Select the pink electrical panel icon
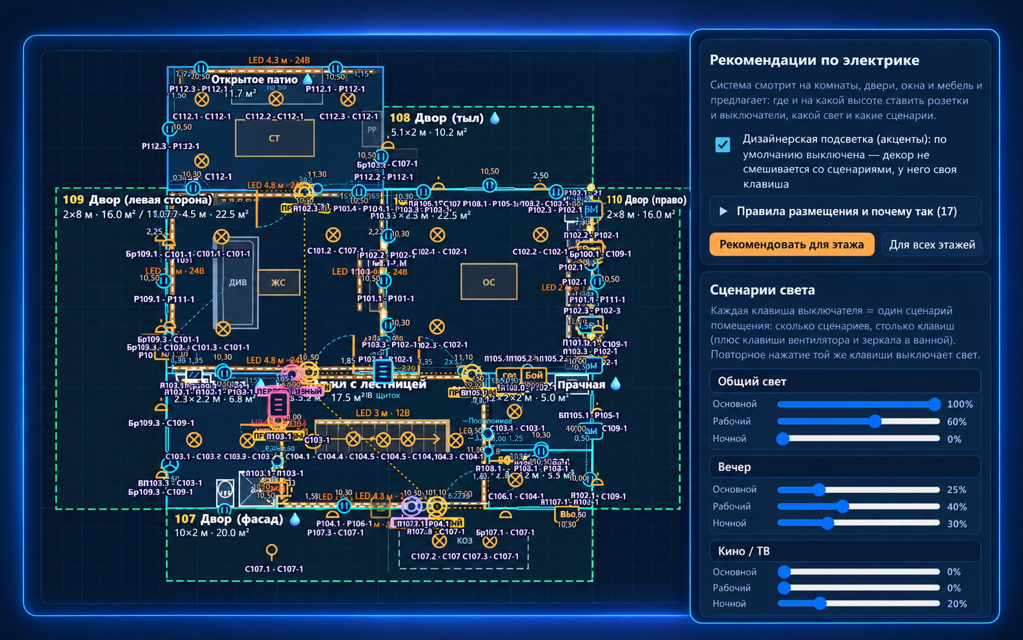This screenshot has width=1023, height=640. tap(278, 405)
